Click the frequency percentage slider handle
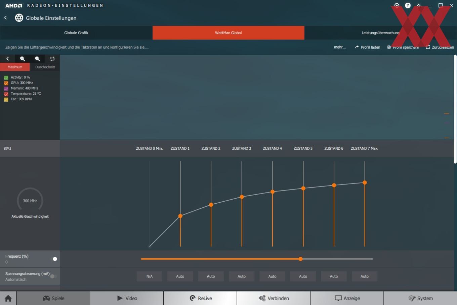Viewport: 457px width, 305px height. (301, 259)
